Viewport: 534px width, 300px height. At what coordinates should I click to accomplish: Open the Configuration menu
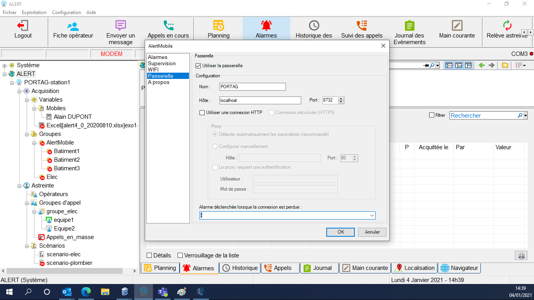[x=67, y=12]
